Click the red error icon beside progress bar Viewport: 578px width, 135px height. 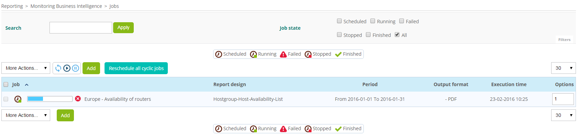78,99
